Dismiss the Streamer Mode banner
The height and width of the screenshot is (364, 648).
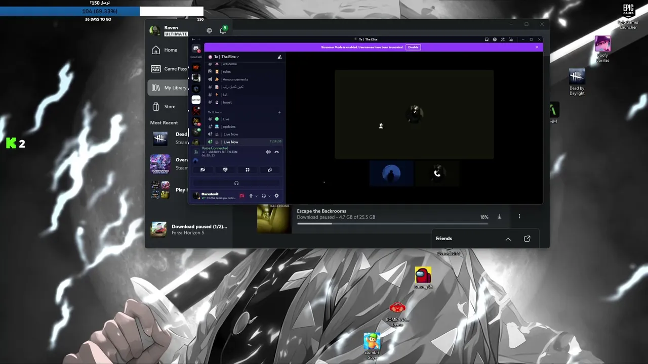click(x=537, y=47)
